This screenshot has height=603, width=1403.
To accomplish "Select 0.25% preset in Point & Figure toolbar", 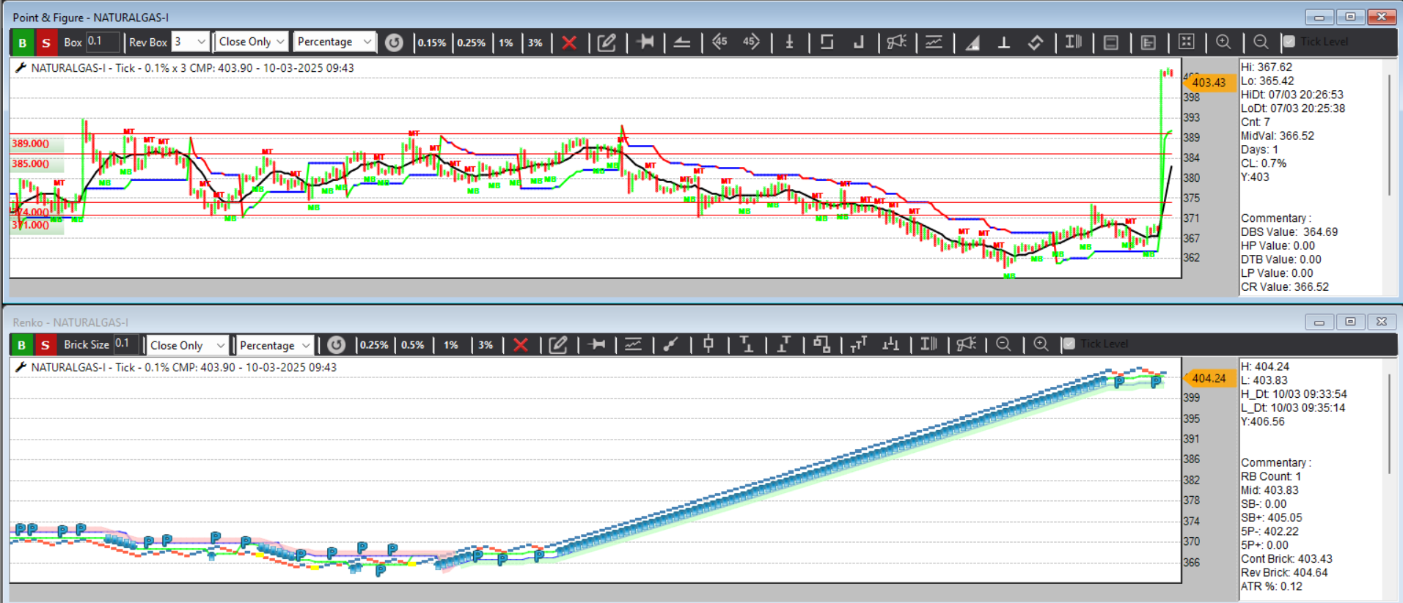I will pos(472,42).
